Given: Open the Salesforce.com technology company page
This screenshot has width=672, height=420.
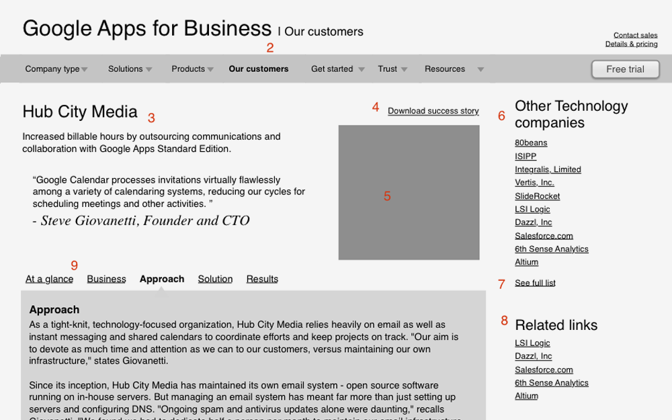Looking at the screenshot, I should (x=544, y=236).
